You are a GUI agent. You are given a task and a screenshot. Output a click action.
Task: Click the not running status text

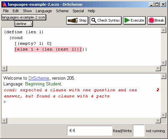tap(155, 131)
